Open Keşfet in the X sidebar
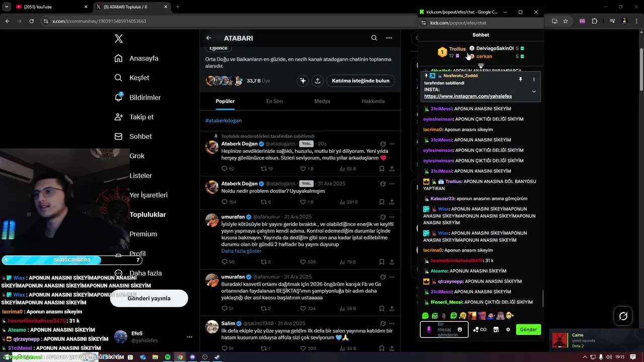The height and width of the screenshot is (362, 644). (132, 78)
